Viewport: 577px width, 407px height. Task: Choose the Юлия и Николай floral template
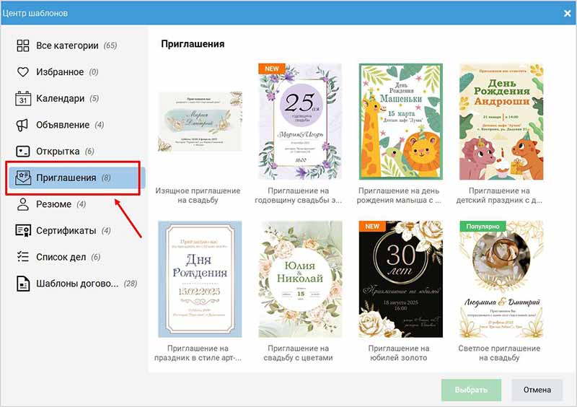[x=300, y=279]
